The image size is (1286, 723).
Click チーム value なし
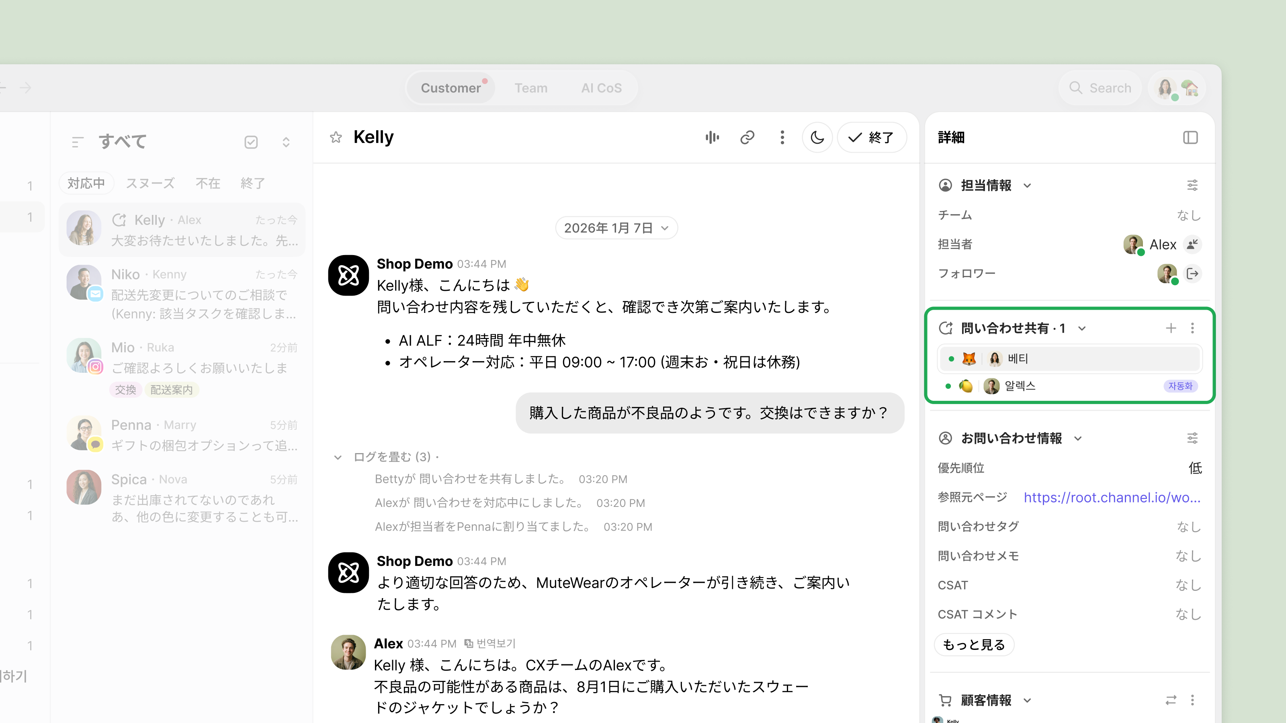point(1188,215)
